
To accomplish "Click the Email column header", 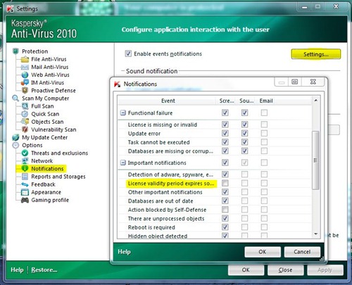I will (x=266, y=101).
